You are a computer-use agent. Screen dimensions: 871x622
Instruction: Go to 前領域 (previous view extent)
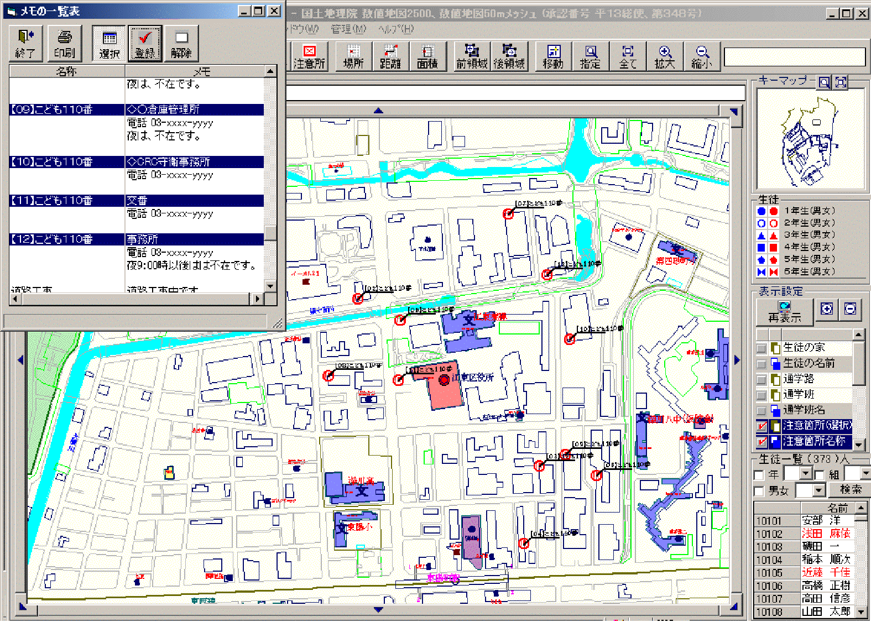coord(472,57)
